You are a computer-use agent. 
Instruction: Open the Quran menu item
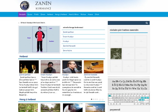click(30, 14)
